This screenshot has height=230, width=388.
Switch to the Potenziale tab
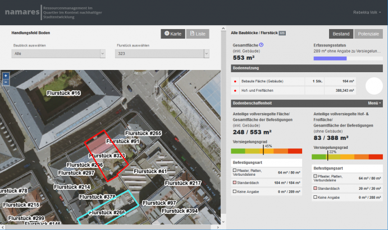pos(368,34)
